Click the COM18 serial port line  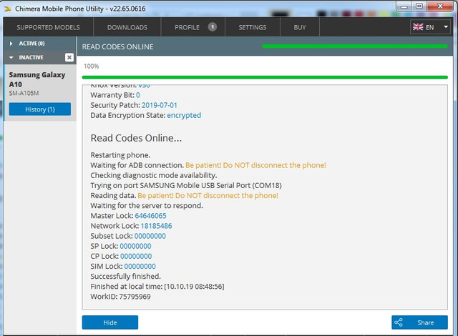click(186, 185)
